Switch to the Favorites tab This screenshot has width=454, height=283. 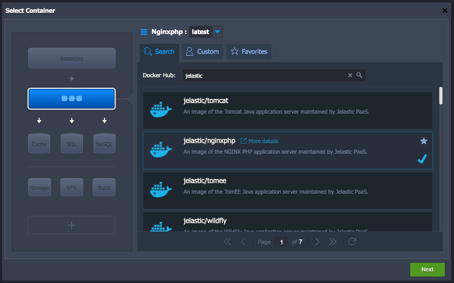(249, 52)
